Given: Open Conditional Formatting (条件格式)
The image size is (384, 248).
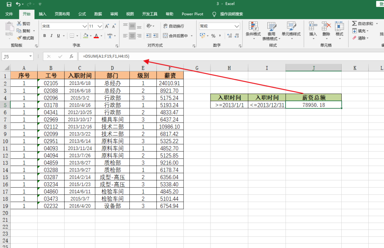Looking at the screenshot, I should (x=253, y=30).
